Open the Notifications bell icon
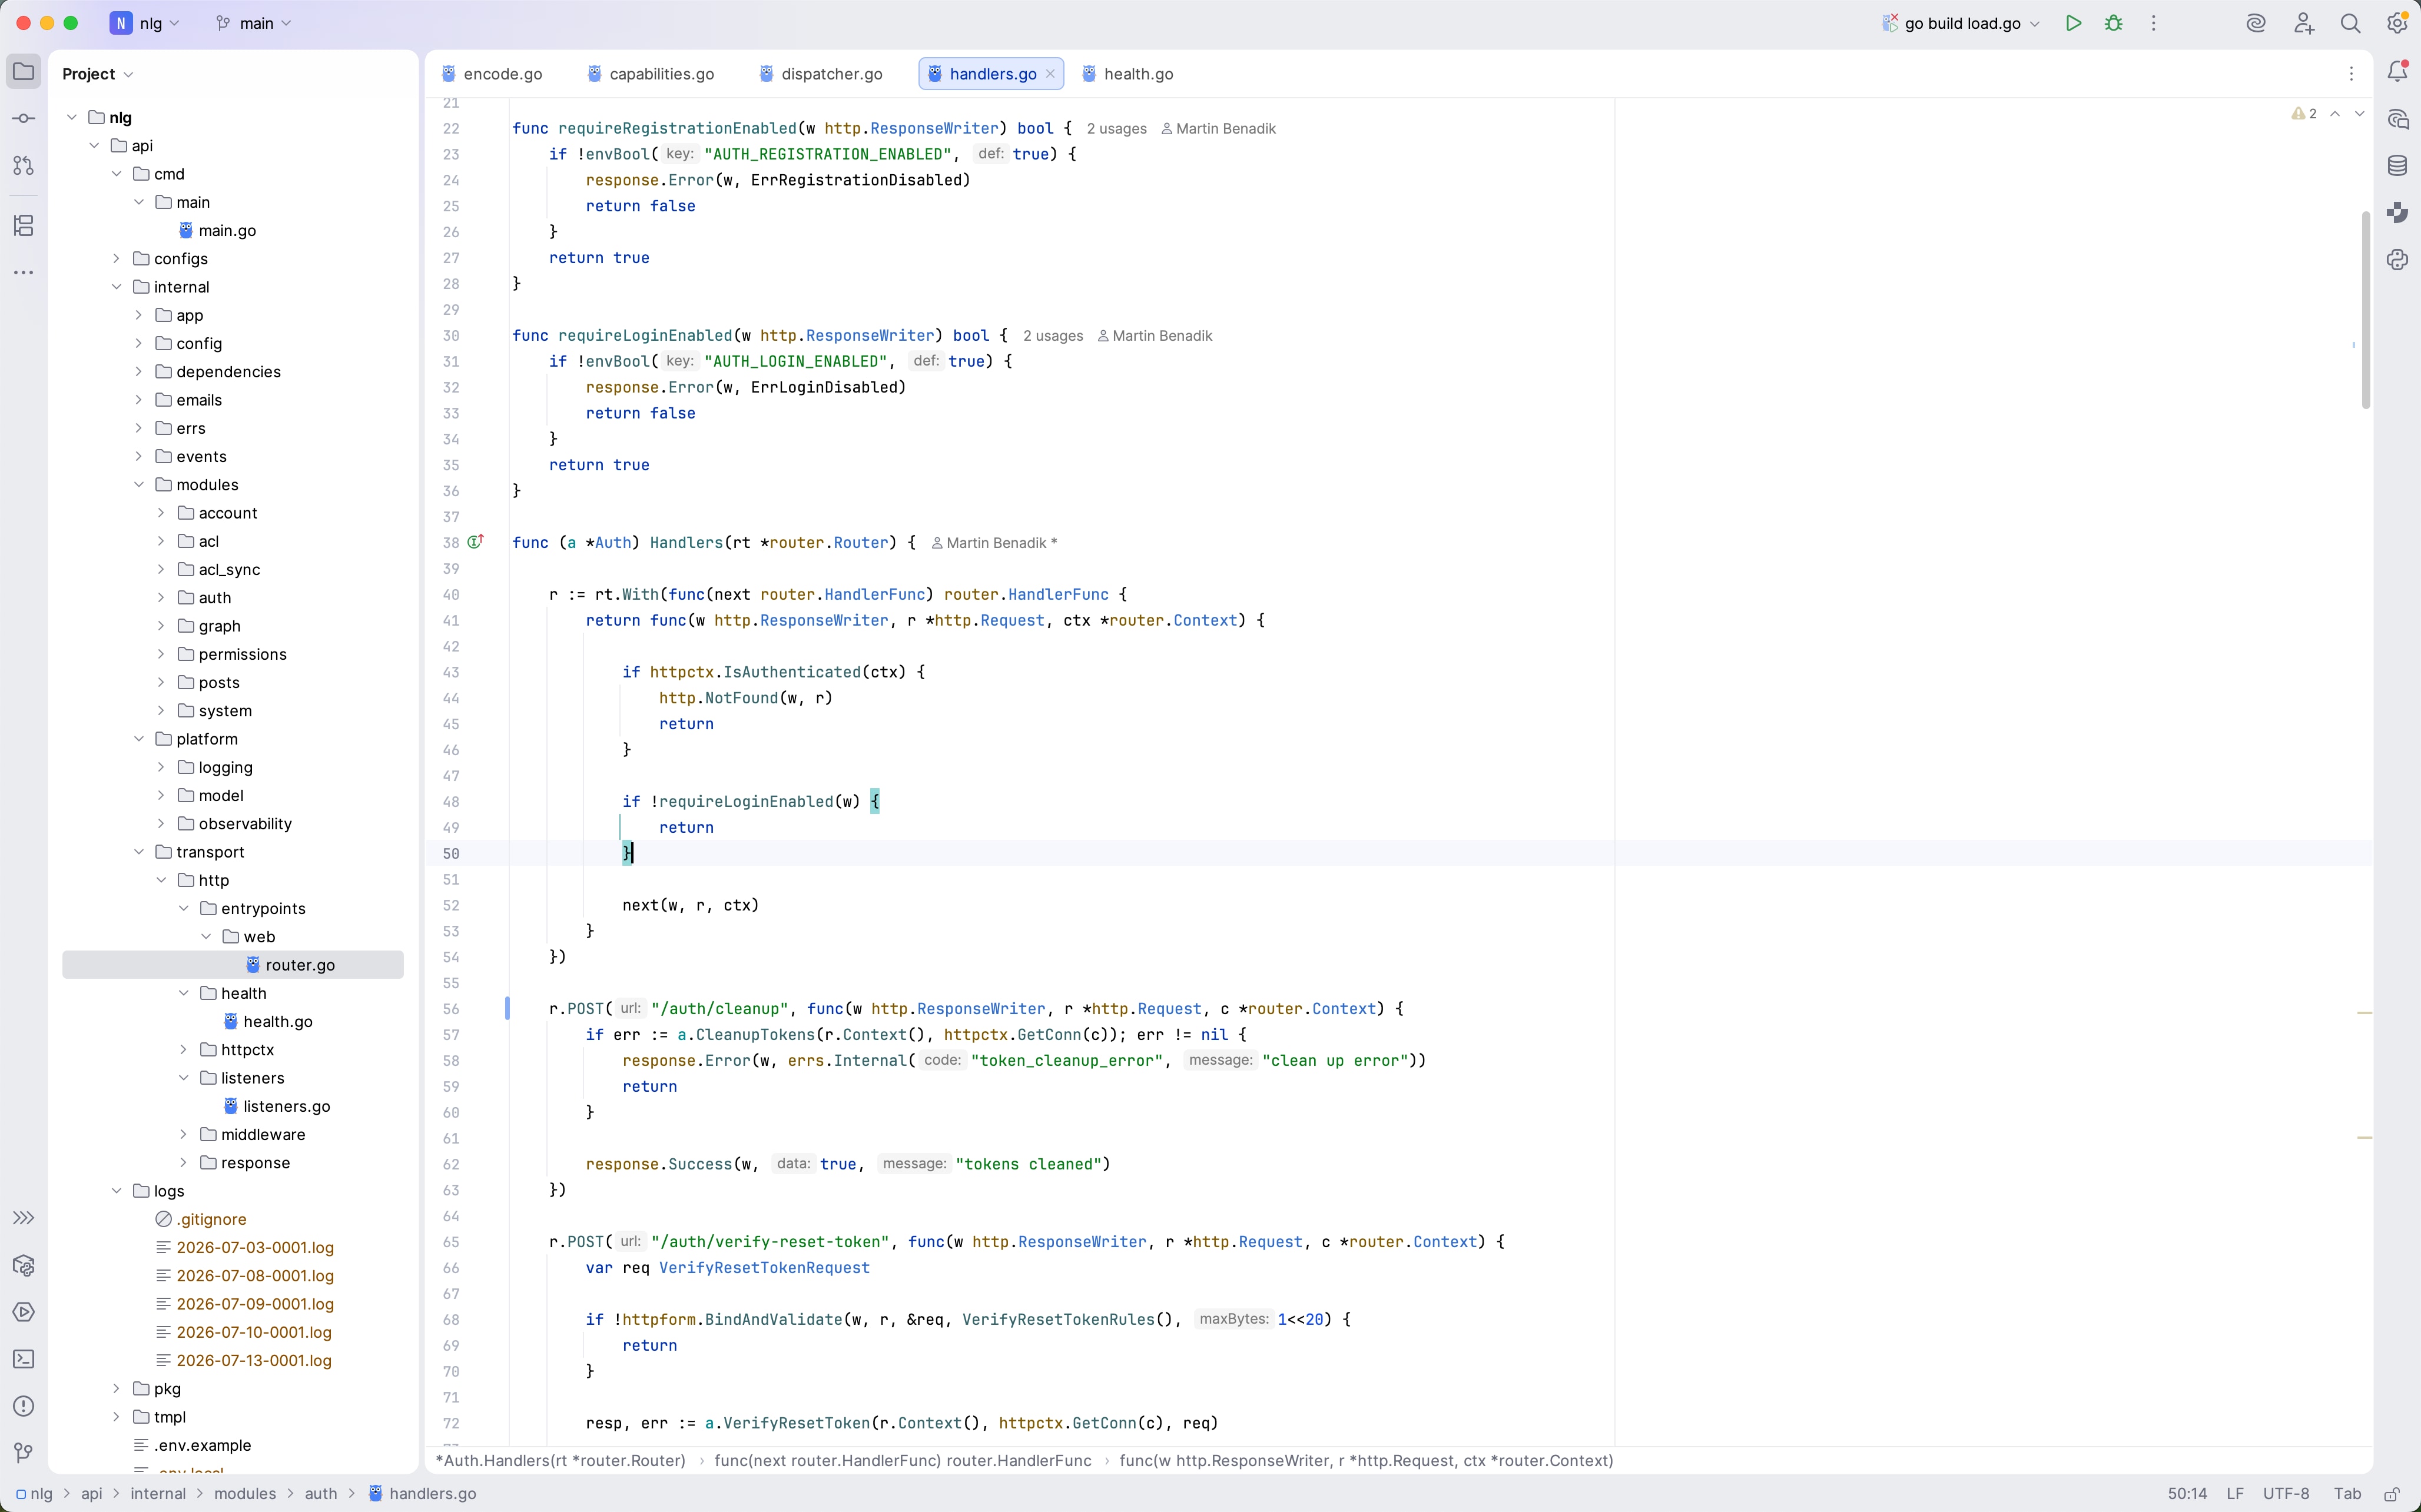This screenshot has height=1512, width=2421. (x=2398, y=71)
